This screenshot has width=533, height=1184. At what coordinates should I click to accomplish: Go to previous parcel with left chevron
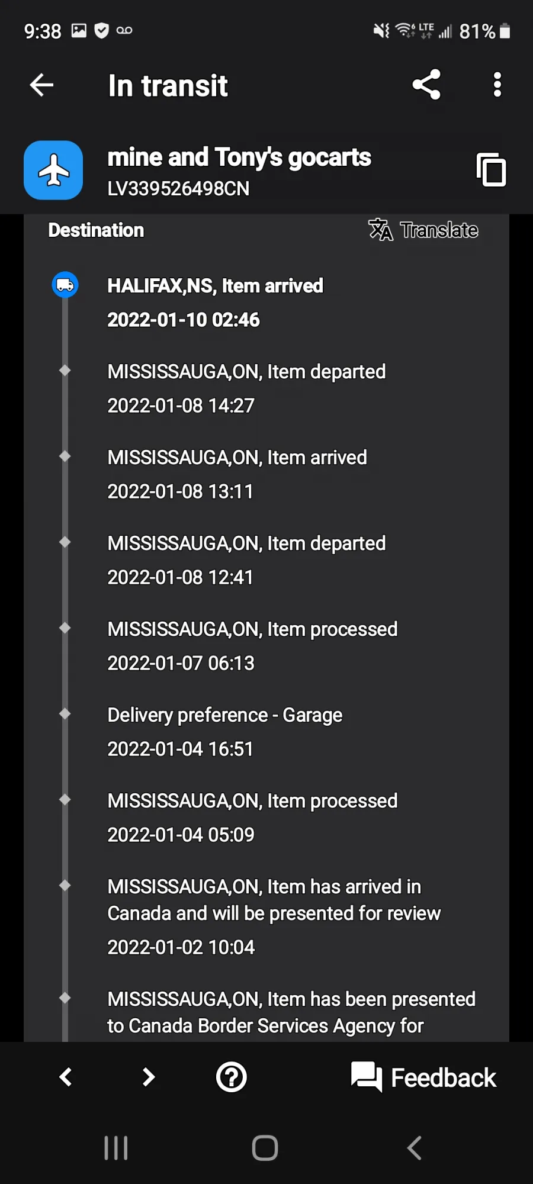click(66, 1077)
